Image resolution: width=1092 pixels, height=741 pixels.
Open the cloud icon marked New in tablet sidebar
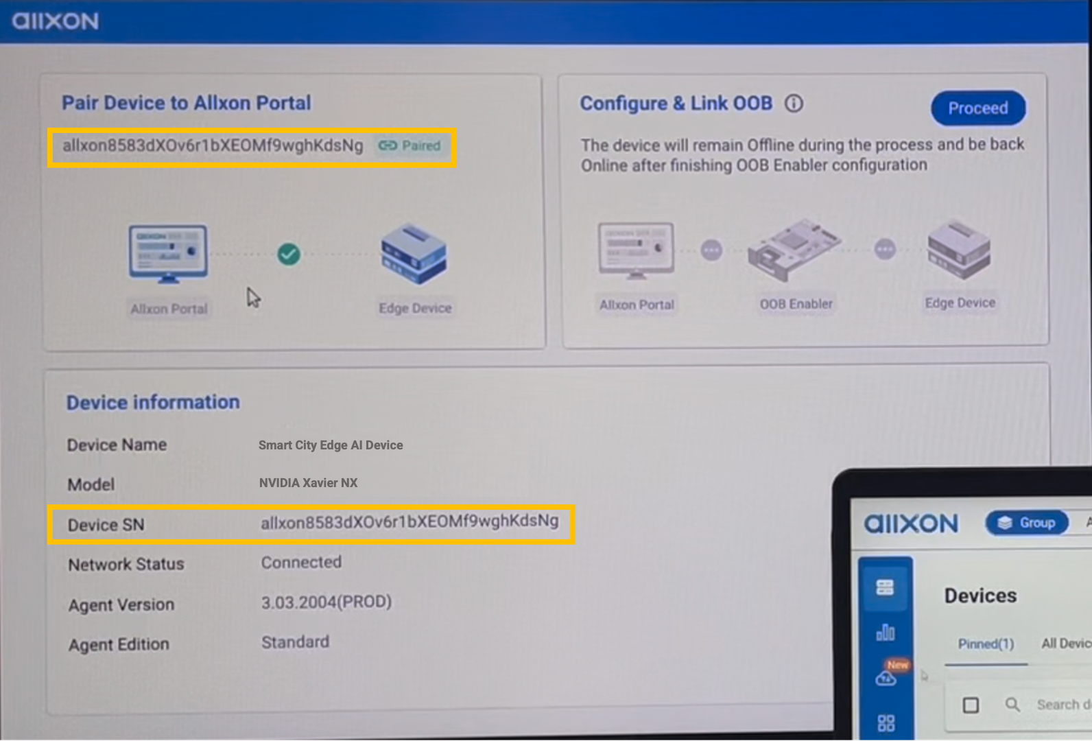[886, 678]
